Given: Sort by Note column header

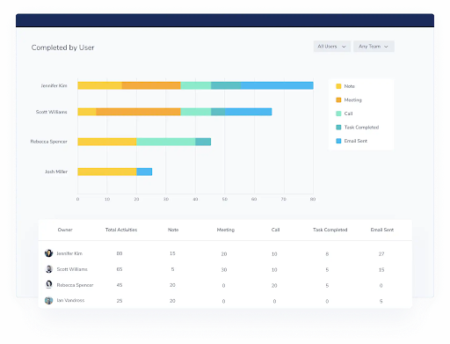Looking at the screenshot, I should click(173, 230).
